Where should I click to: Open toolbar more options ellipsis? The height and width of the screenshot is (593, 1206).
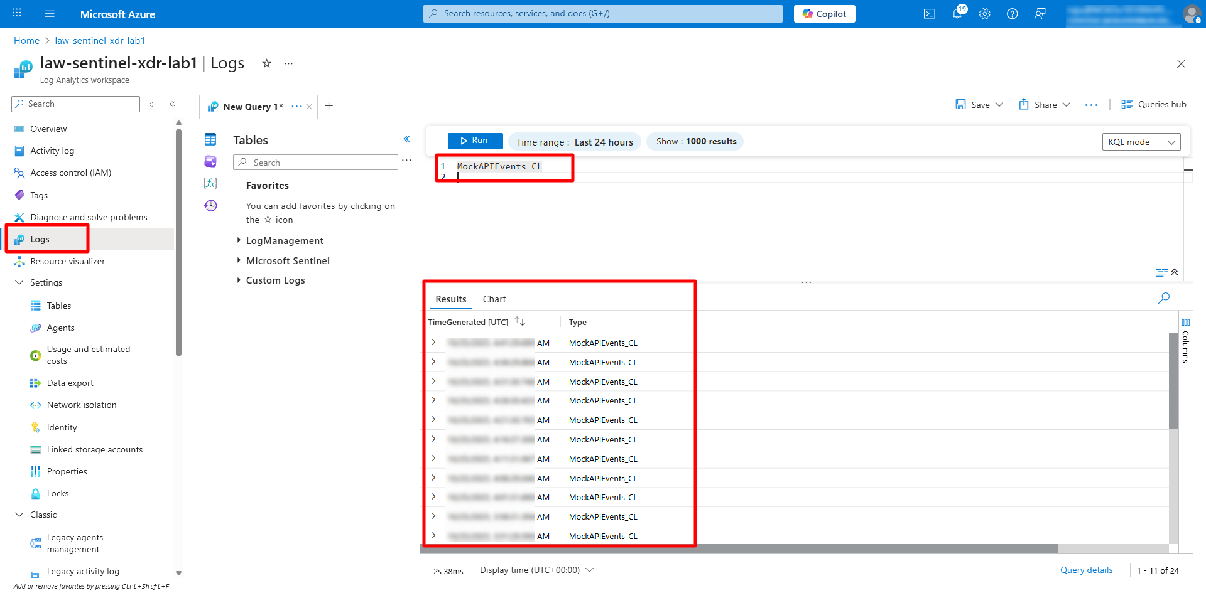1091,105
